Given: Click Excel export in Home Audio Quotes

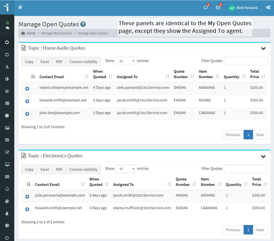Looking at the screenshot, I should click(x=45, y=61).
